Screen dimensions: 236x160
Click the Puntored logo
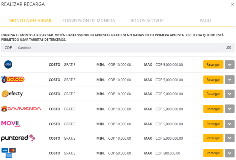18,138
